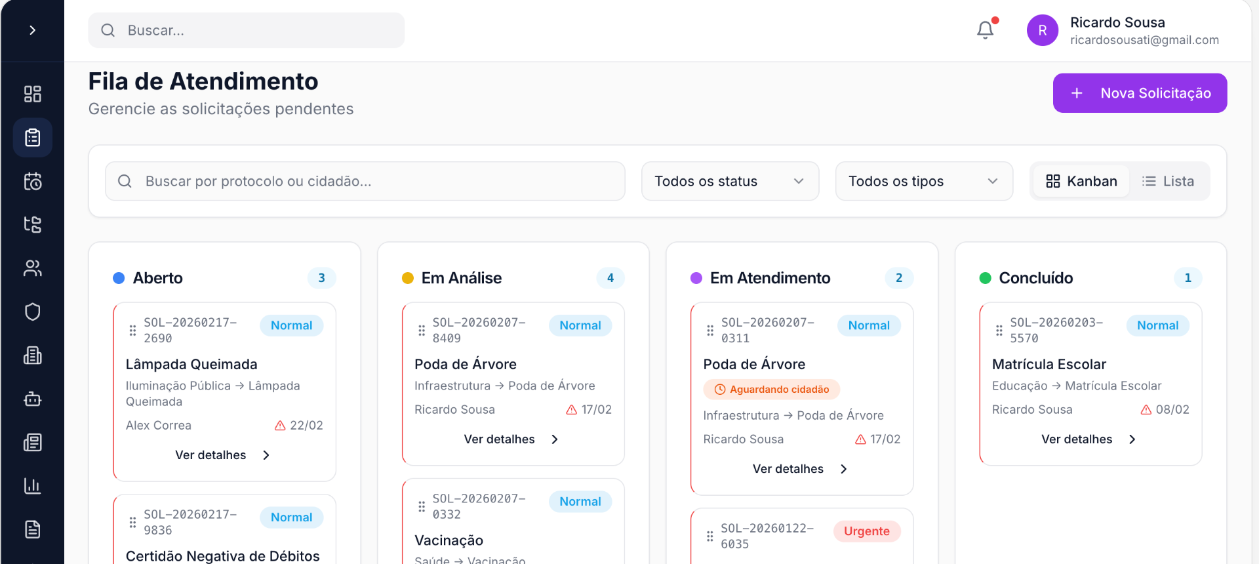Click Urgente badge on card SOL-20260122-6035
This screenshot has height=564, width=1259.
click(x=867, y=531)
